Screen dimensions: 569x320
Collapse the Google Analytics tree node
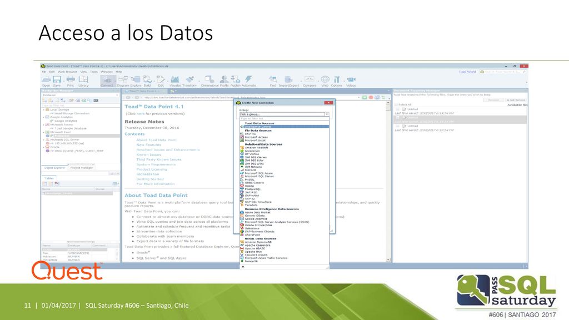coord(43,117)
